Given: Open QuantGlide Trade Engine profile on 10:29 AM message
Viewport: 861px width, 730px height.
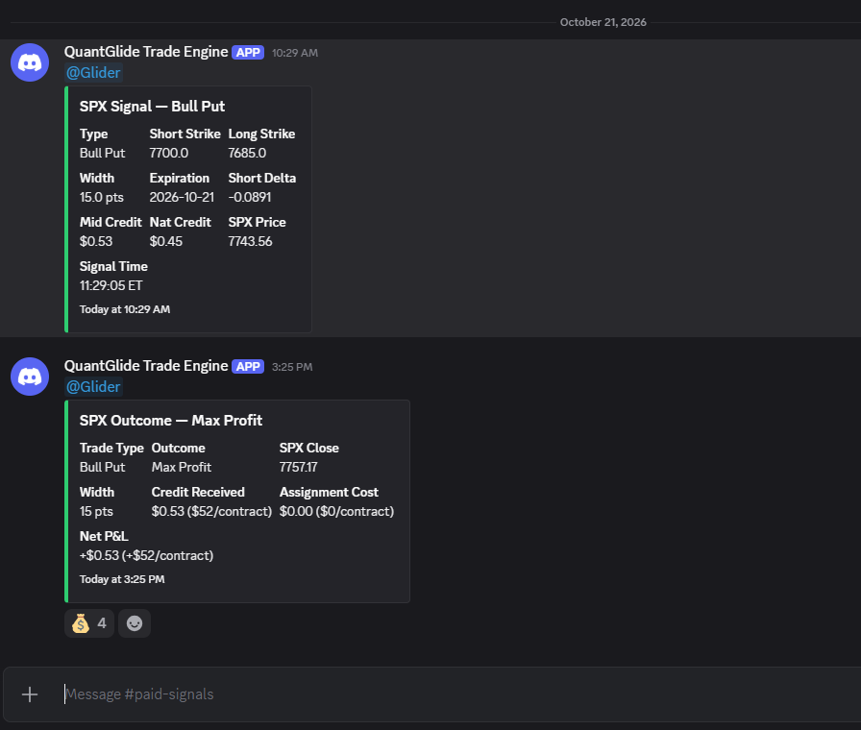Looking at the screenshot, I should 146,52.
